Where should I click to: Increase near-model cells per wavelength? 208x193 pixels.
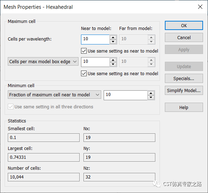[113, 37]
